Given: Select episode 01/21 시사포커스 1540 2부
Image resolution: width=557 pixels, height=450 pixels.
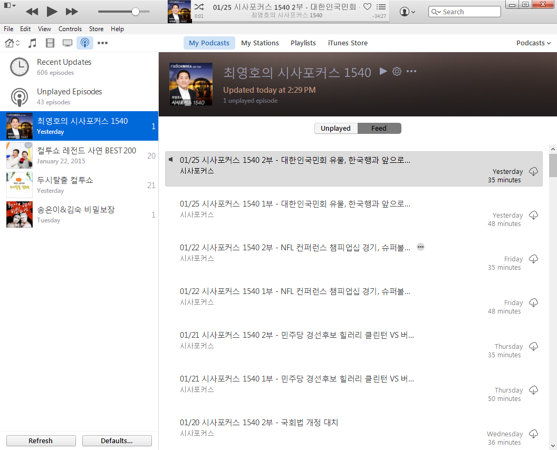Looking at the screenshot, I should tap(354, 344).
